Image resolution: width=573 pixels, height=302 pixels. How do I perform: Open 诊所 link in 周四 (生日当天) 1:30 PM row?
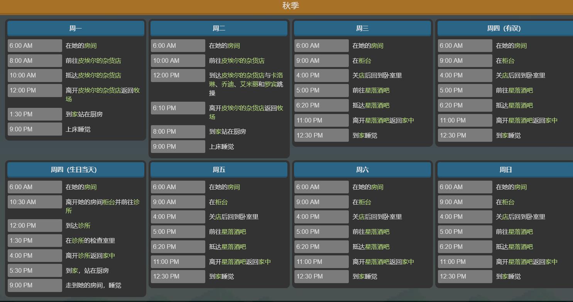[x=78, y=240]
